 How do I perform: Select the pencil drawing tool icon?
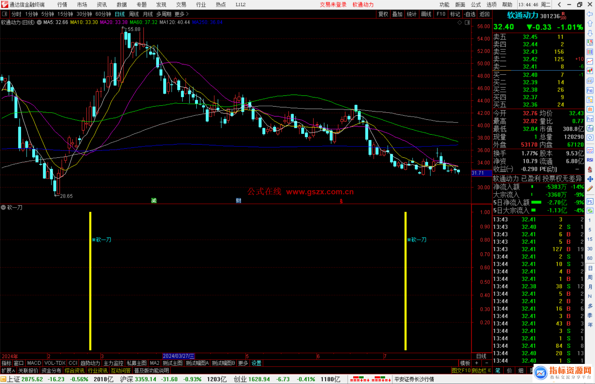[590, 189]
